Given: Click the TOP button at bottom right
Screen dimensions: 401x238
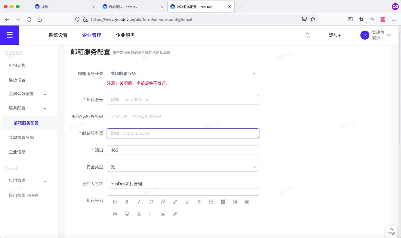Looking at the screenshot, I should click(391, 231).
